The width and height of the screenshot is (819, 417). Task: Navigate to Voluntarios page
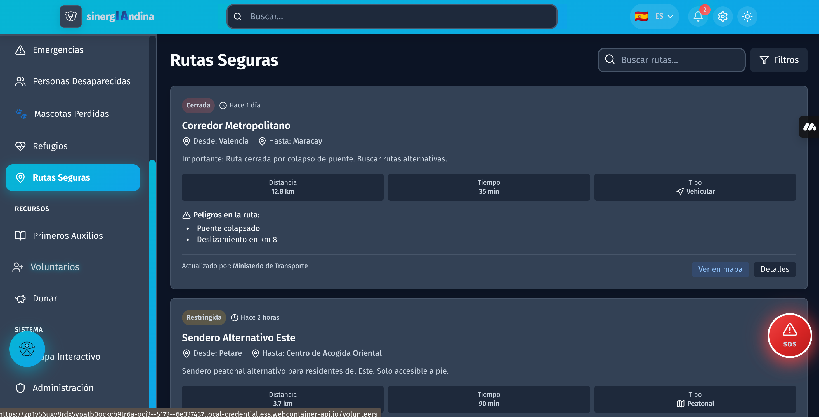tap(55, 267)
